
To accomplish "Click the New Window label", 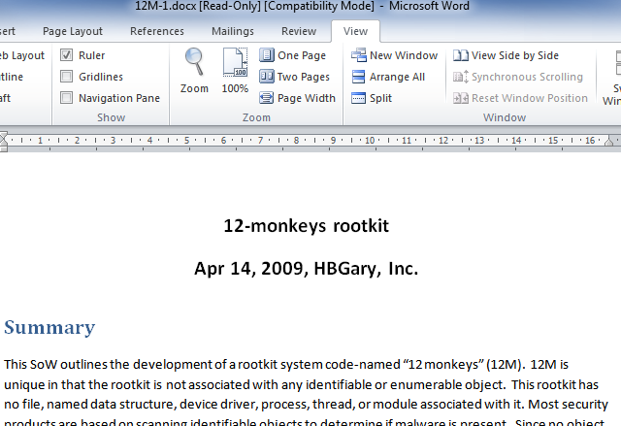I will 404,55.
